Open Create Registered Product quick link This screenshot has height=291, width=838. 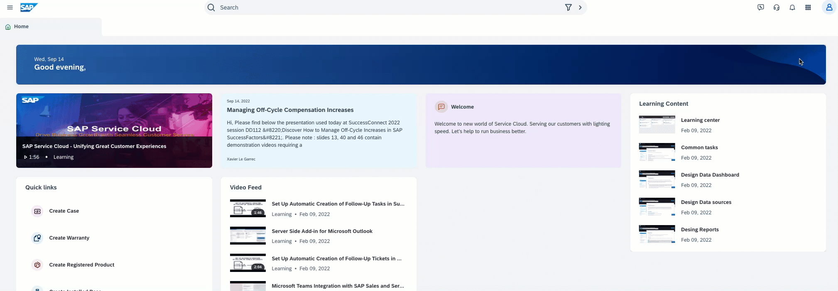81,265
